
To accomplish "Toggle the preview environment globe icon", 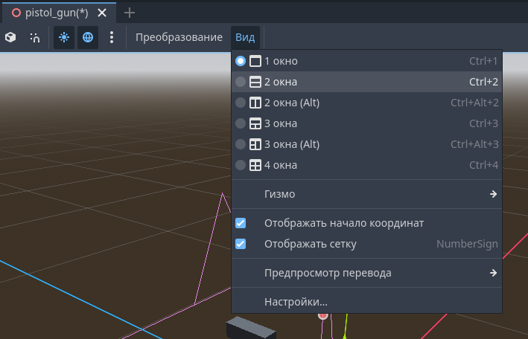I will pyautogui.click(x=88, y=37).
